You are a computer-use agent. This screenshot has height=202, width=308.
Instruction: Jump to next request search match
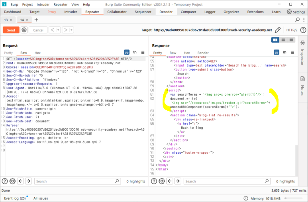click(28, 181)
